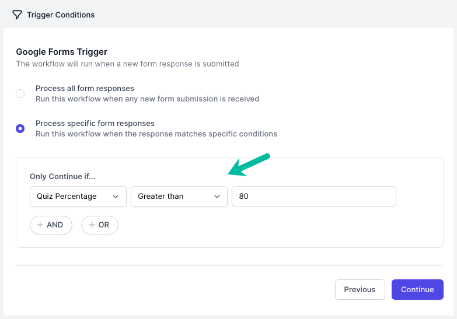
Task: Open the Quiz Percentage field dropdown
Action: [78, 197]
